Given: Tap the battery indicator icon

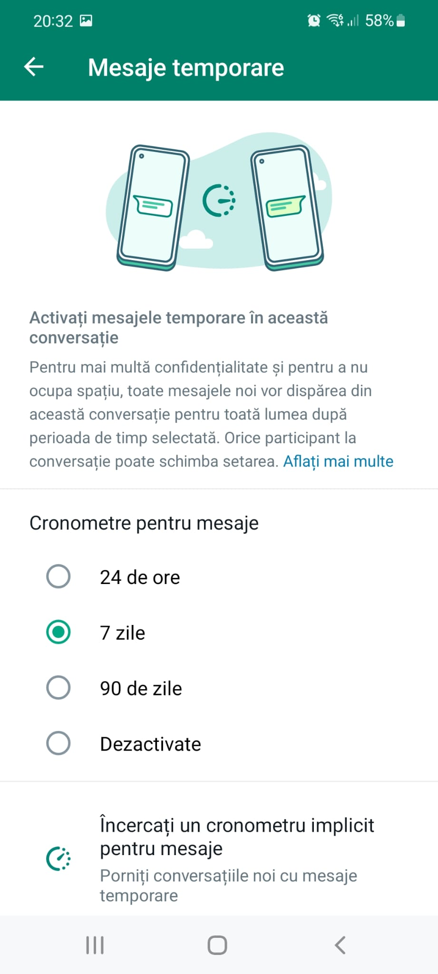Looking at the screenshot, I should [400, 20].
